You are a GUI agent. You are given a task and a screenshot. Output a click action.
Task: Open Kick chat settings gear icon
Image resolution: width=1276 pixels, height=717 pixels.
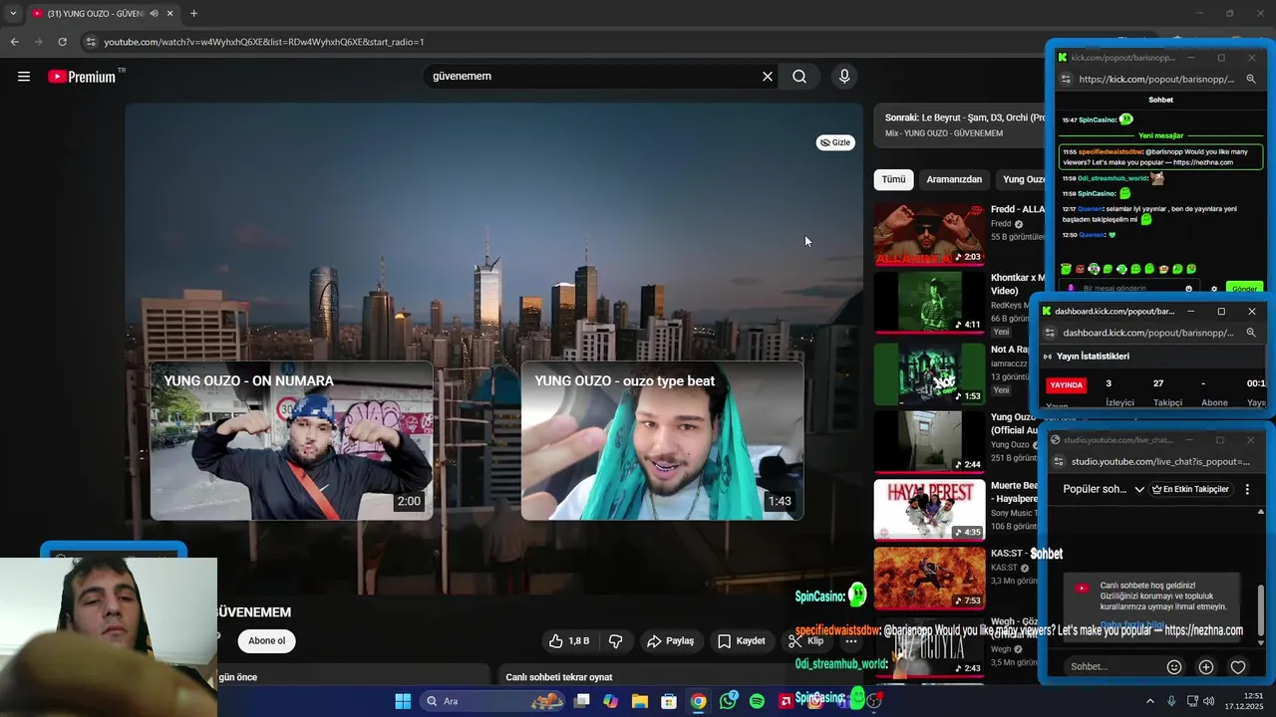(x=1214, y=289)
